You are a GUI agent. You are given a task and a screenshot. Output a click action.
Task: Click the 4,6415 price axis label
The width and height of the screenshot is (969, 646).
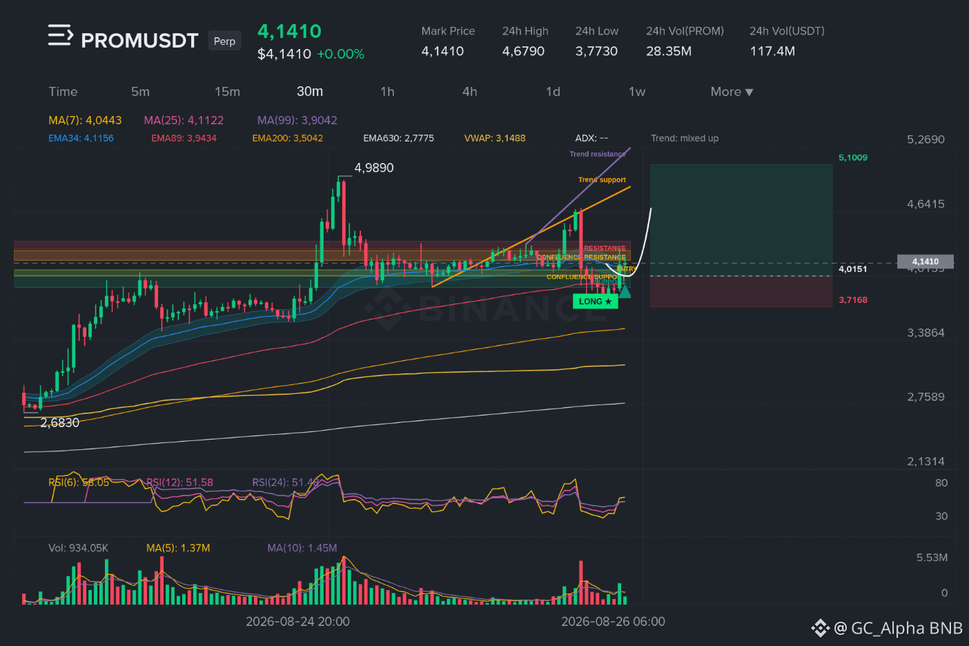(926, 204)
